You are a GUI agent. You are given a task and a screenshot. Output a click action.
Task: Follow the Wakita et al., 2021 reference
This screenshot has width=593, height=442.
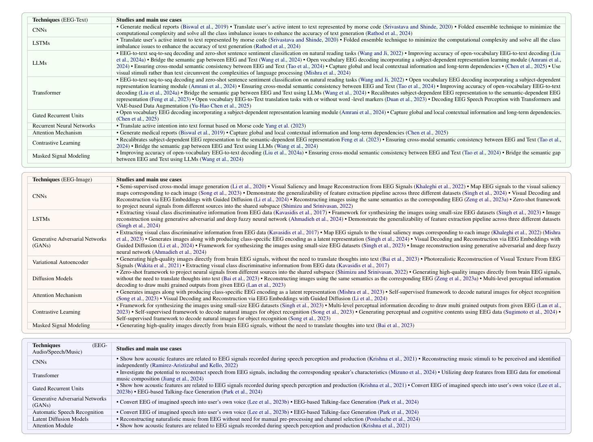(158, 266)
